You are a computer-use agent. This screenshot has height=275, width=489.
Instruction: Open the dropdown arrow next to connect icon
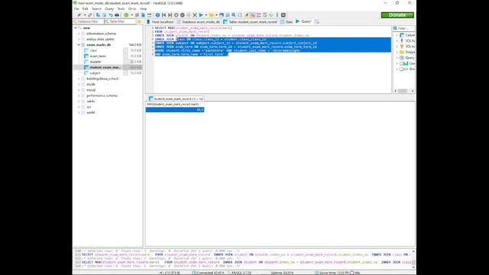[85, 15]
